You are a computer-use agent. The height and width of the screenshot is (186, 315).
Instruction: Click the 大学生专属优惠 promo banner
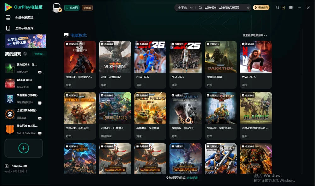tap(26, 41)
